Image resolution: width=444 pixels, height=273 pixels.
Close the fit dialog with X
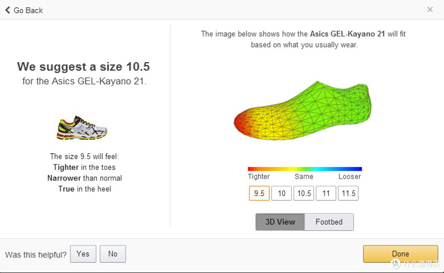[430, 9]
